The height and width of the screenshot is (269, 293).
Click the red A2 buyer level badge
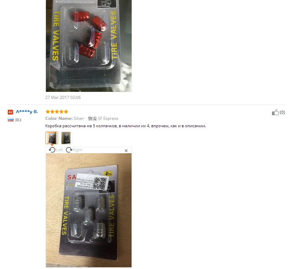click(10, 112)
